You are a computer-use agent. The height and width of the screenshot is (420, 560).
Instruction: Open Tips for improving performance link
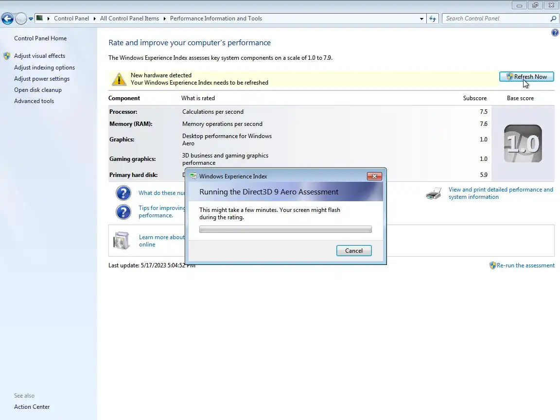[162, 212]
